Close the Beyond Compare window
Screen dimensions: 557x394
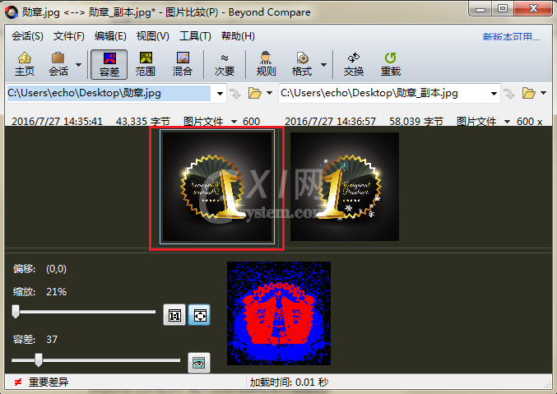click(533, 9)
